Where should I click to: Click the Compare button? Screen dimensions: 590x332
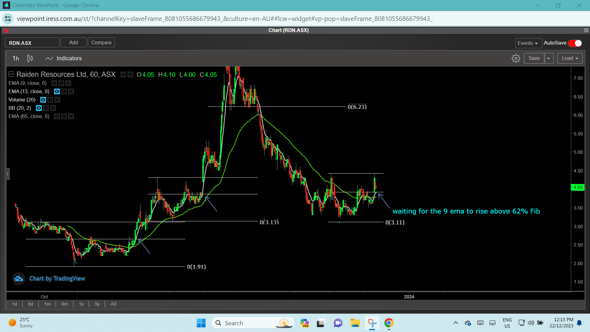point(101,42)
